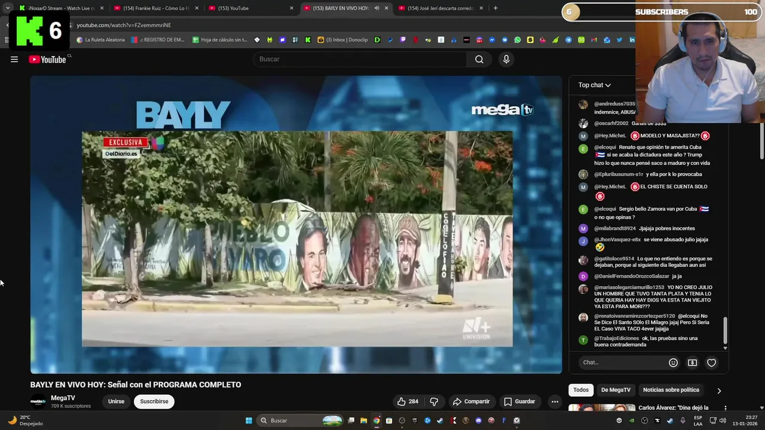Image resolution: width=765 pixels, height=430 pixels.
Task: Open Chrome from the taskbar
Action: click(x=377, y=420)
